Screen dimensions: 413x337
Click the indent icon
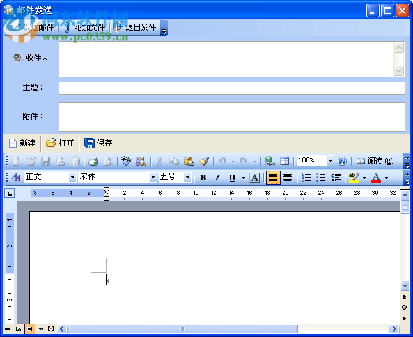tap(336, 178)
